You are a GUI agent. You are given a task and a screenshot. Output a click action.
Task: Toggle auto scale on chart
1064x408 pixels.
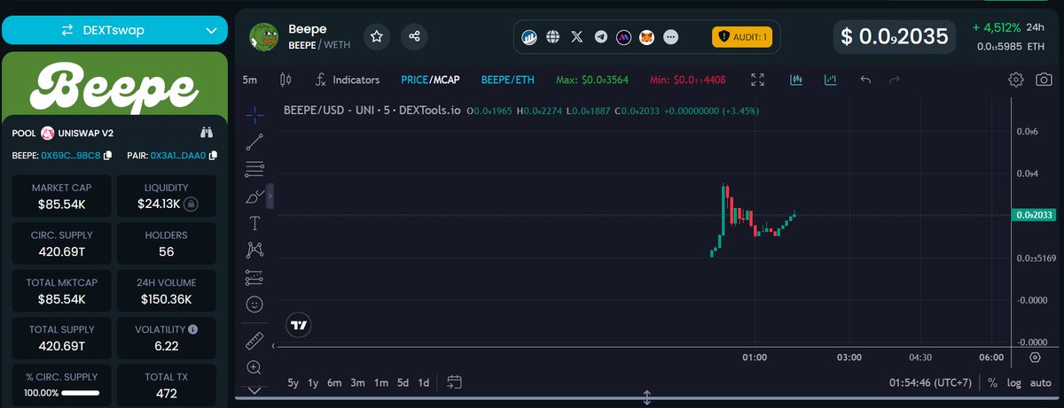1041,383
